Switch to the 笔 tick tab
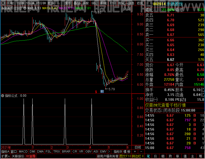205x159 pixels. [x=148, y=156]
